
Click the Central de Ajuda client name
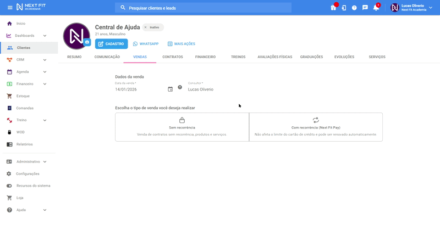tap(117, 27)
